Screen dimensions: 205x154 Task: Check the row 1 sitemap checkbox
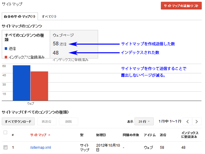tap(5, 147)
